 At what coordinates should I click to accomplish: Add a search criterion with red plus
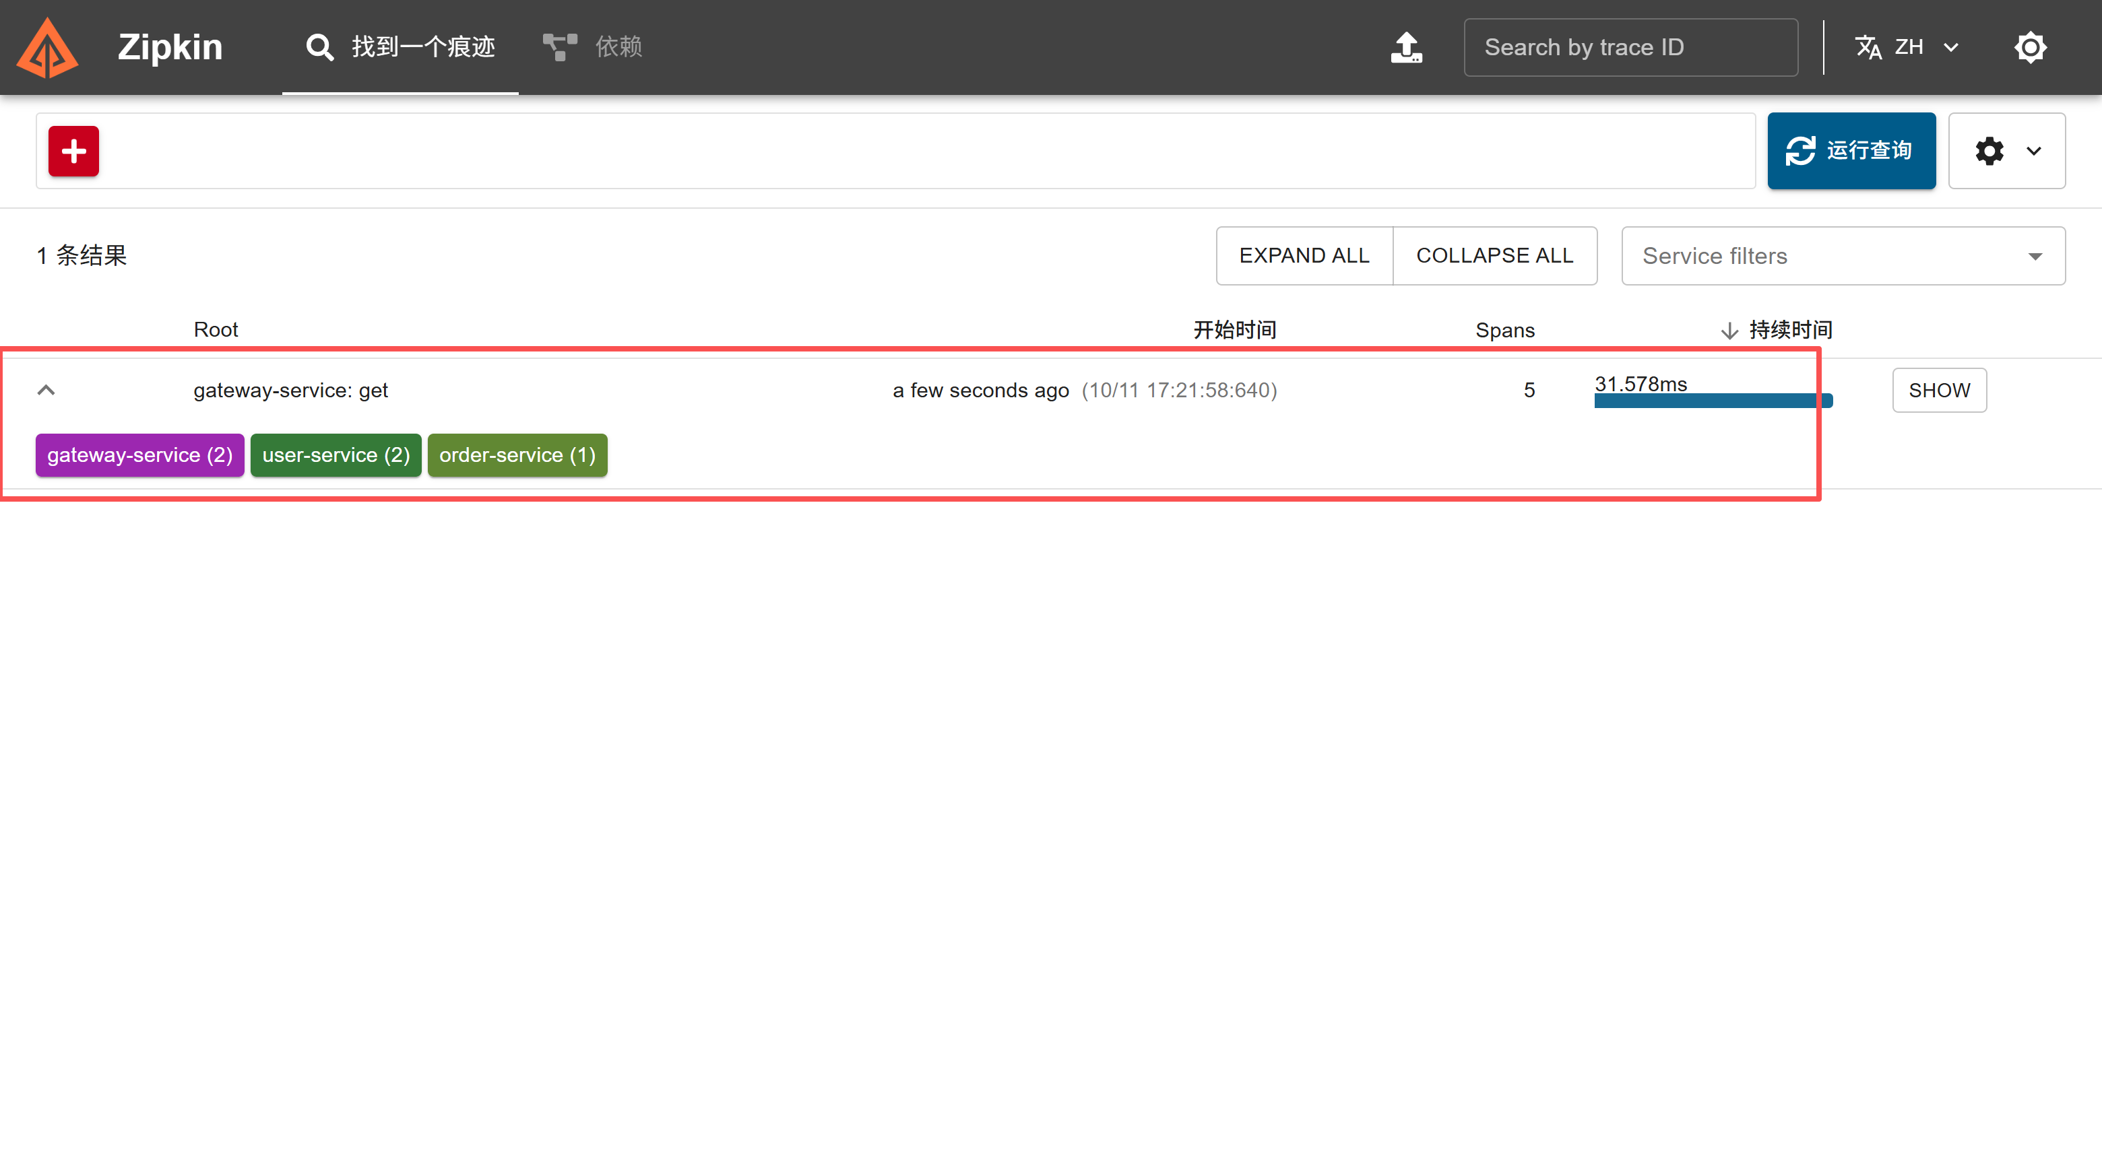click(73, 151)
